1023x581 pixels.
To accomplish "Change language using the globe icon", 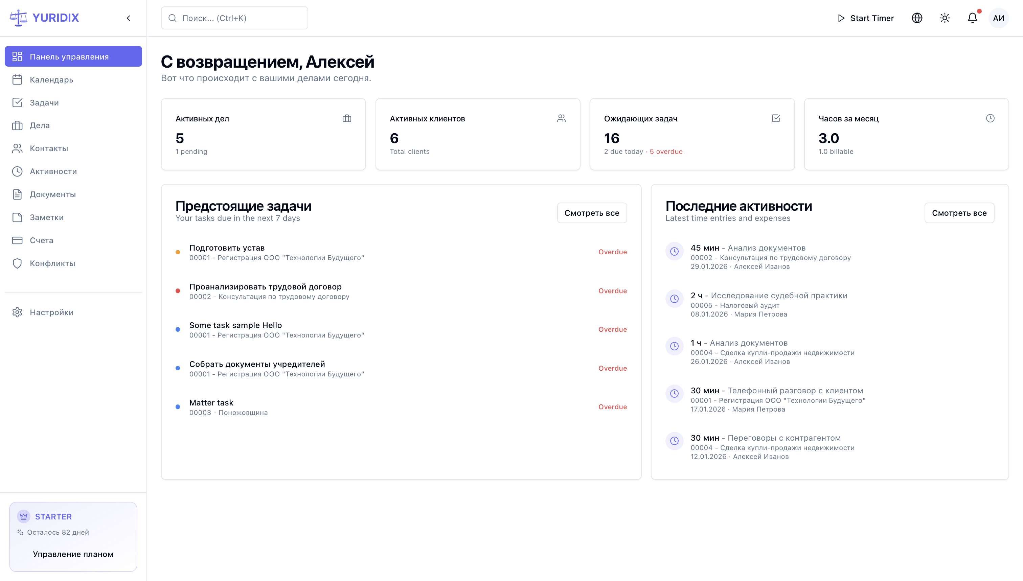I will pyautogui.click(x=917, y=18).
